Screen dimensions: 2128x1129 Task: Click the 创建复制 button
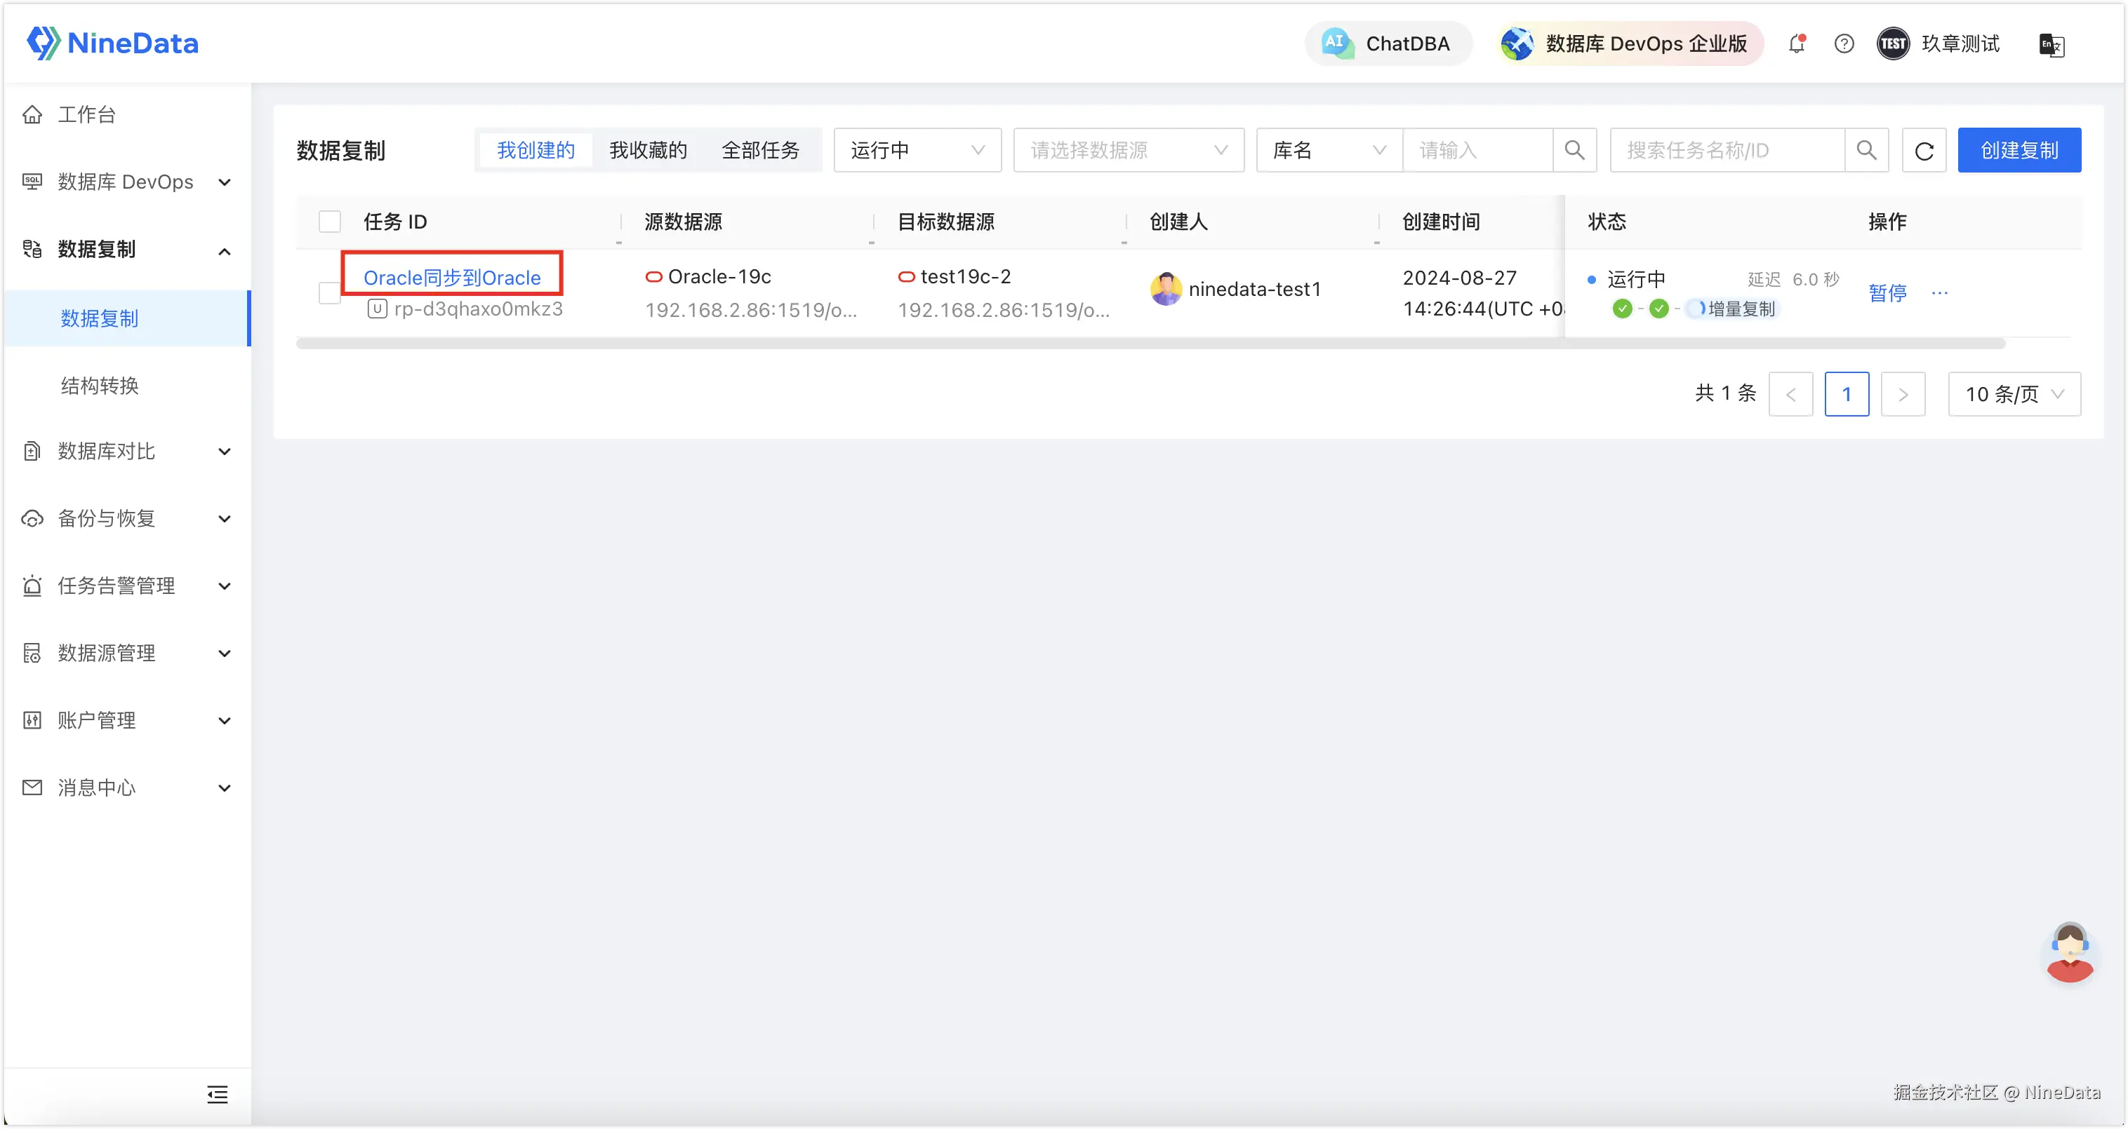(2018, 150)
